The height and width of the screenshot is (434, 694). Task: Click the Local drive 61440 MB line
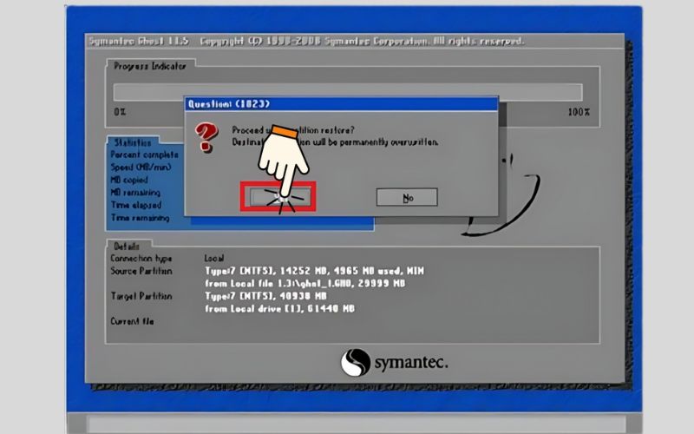click(x=279, y=308)
